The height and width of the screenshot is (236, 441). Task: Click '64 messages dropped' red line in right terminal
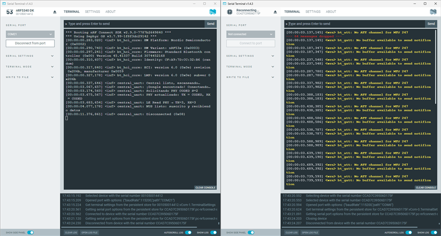point(314,36)
